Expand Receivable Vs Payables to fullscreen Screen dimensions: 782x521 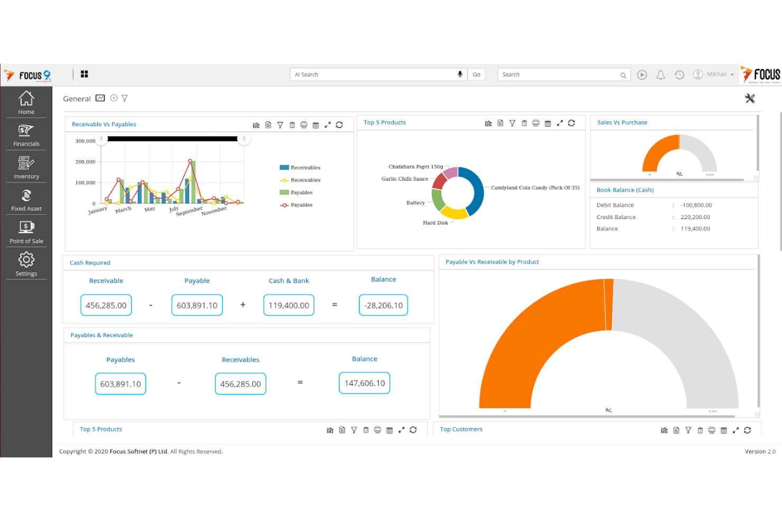[x=328, y=125]
